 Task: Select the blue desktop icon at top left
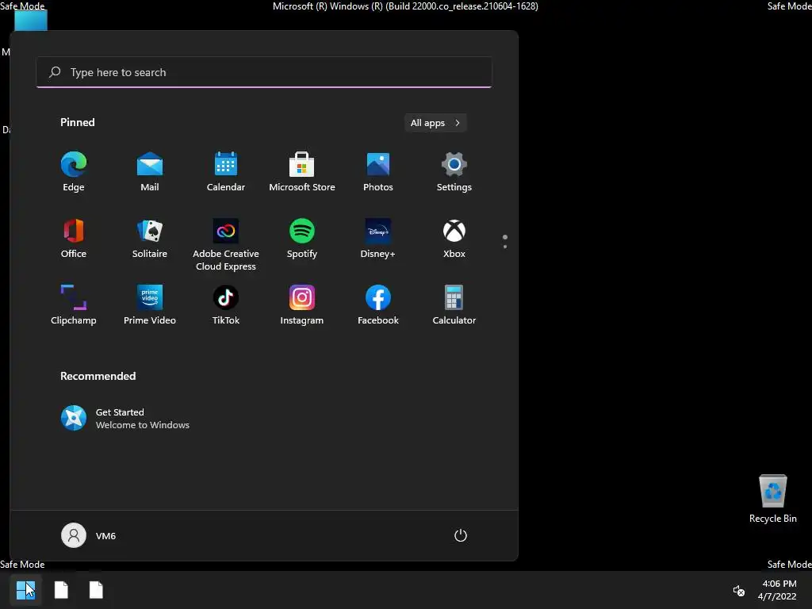coord(31,21)
